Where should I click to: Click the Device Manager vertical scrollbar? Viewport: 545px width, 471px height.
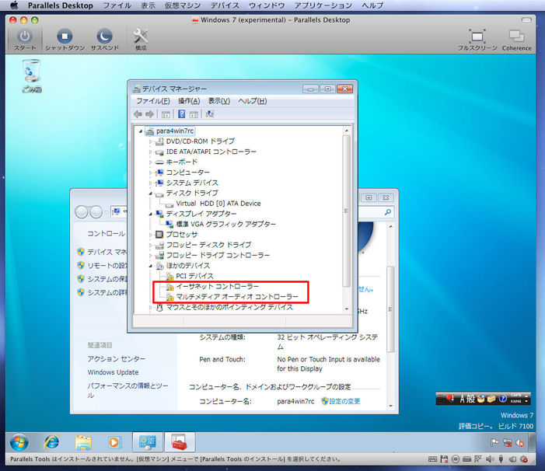(346, 210)
